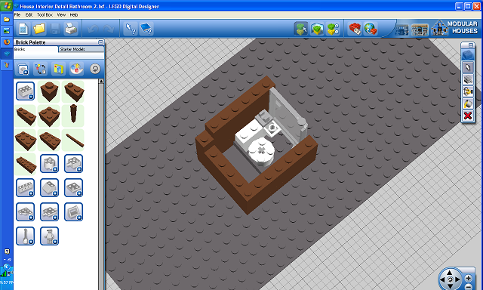
Task: Expand the long technic brick group
Action: [x=25, y=188]
